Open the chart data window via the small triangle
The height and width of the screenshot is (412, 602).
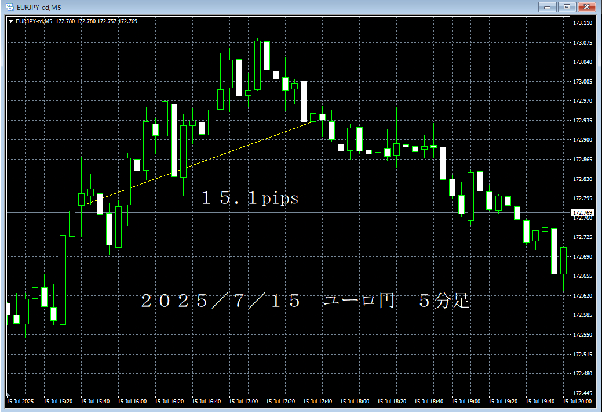click(x=12, y=20)
